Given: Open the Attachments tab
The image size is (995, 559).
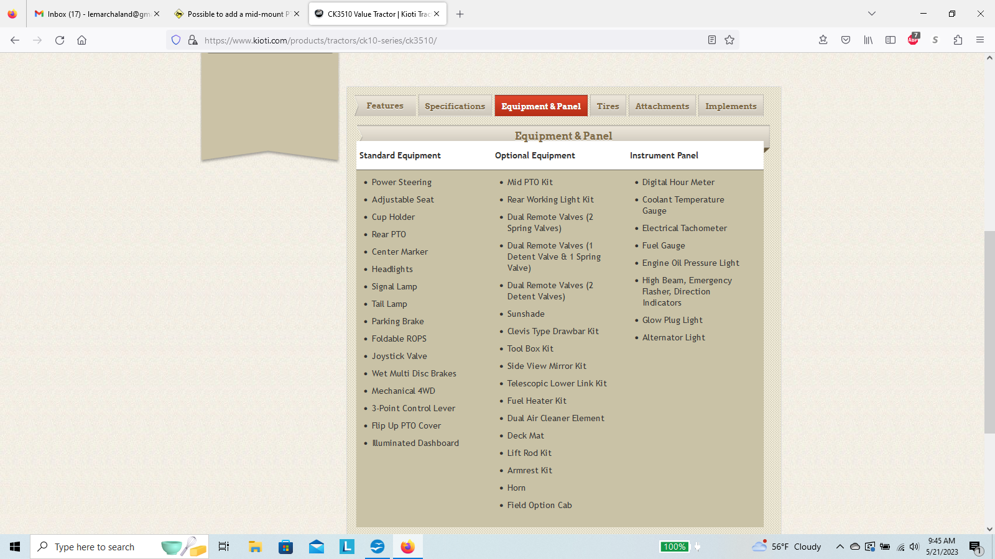Looking at the screenshot, I should pos(662,106).
